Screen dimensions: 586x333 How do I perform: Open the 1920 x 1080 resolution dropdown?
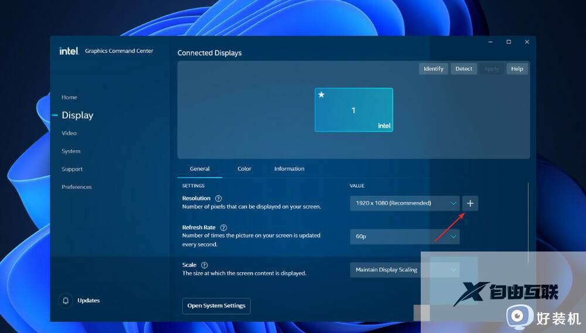[405, 203]
